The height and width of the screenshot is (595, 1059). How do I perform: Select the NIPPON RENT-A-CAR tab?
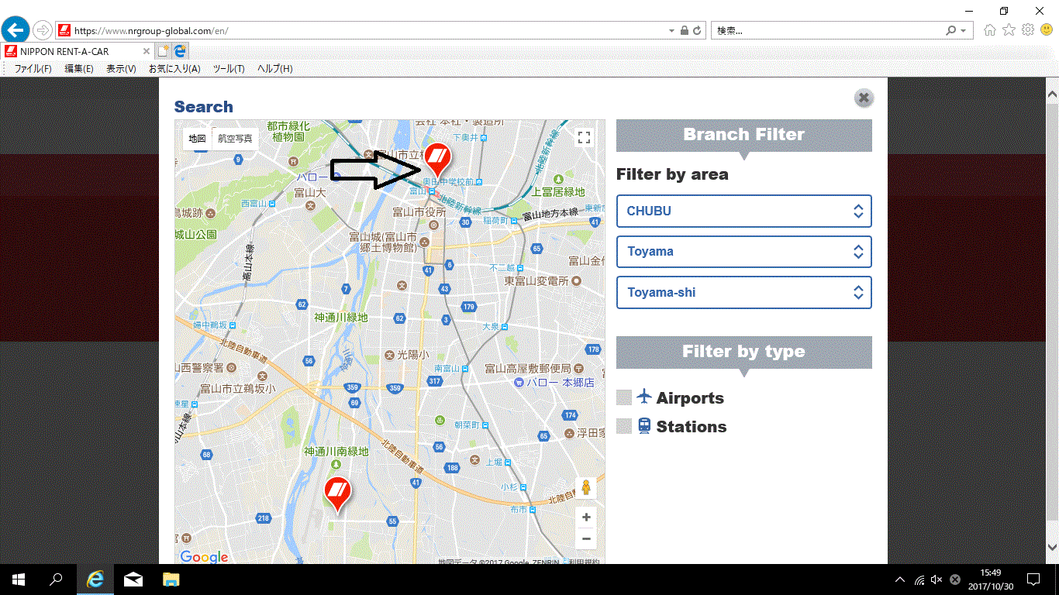(77, 51)
